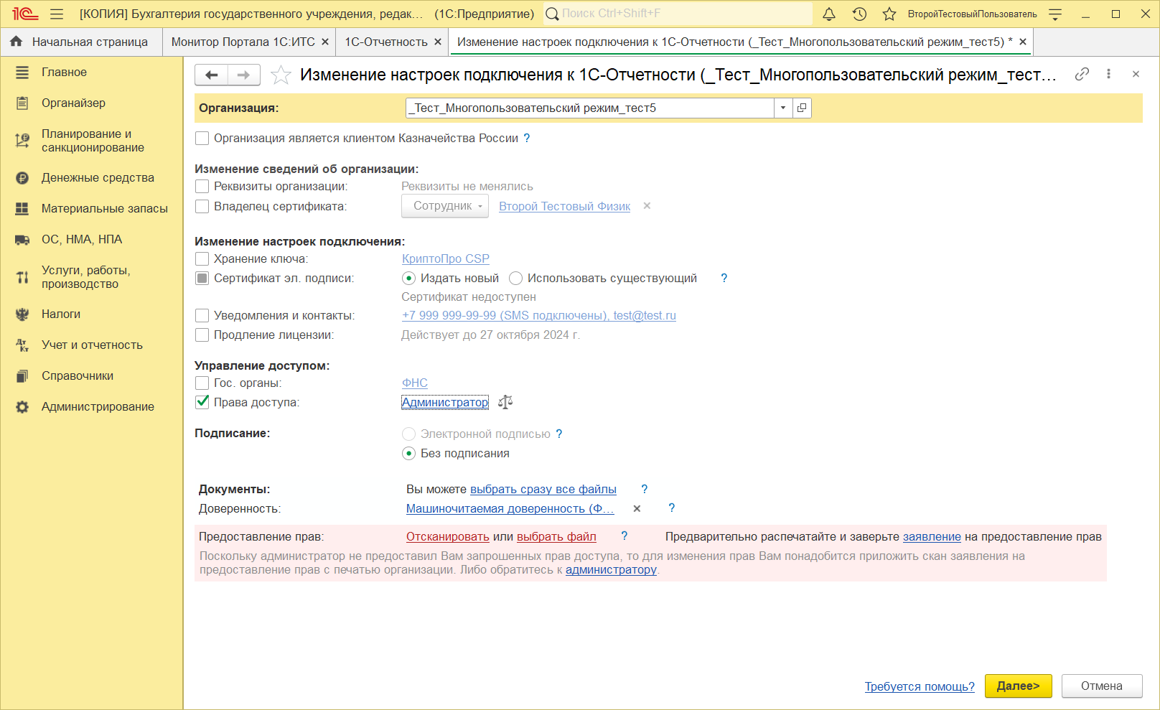Screen dimensions: 1160x710
Task: Open Налоги section
Action: (92, 314)
